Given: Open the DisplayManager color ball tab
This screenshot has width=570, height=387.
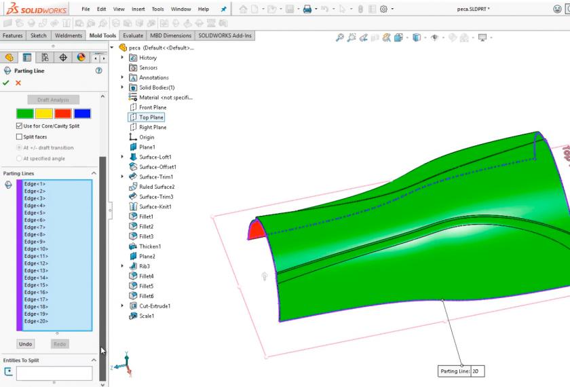Looking at the screenshot, I should coord(81,58).
